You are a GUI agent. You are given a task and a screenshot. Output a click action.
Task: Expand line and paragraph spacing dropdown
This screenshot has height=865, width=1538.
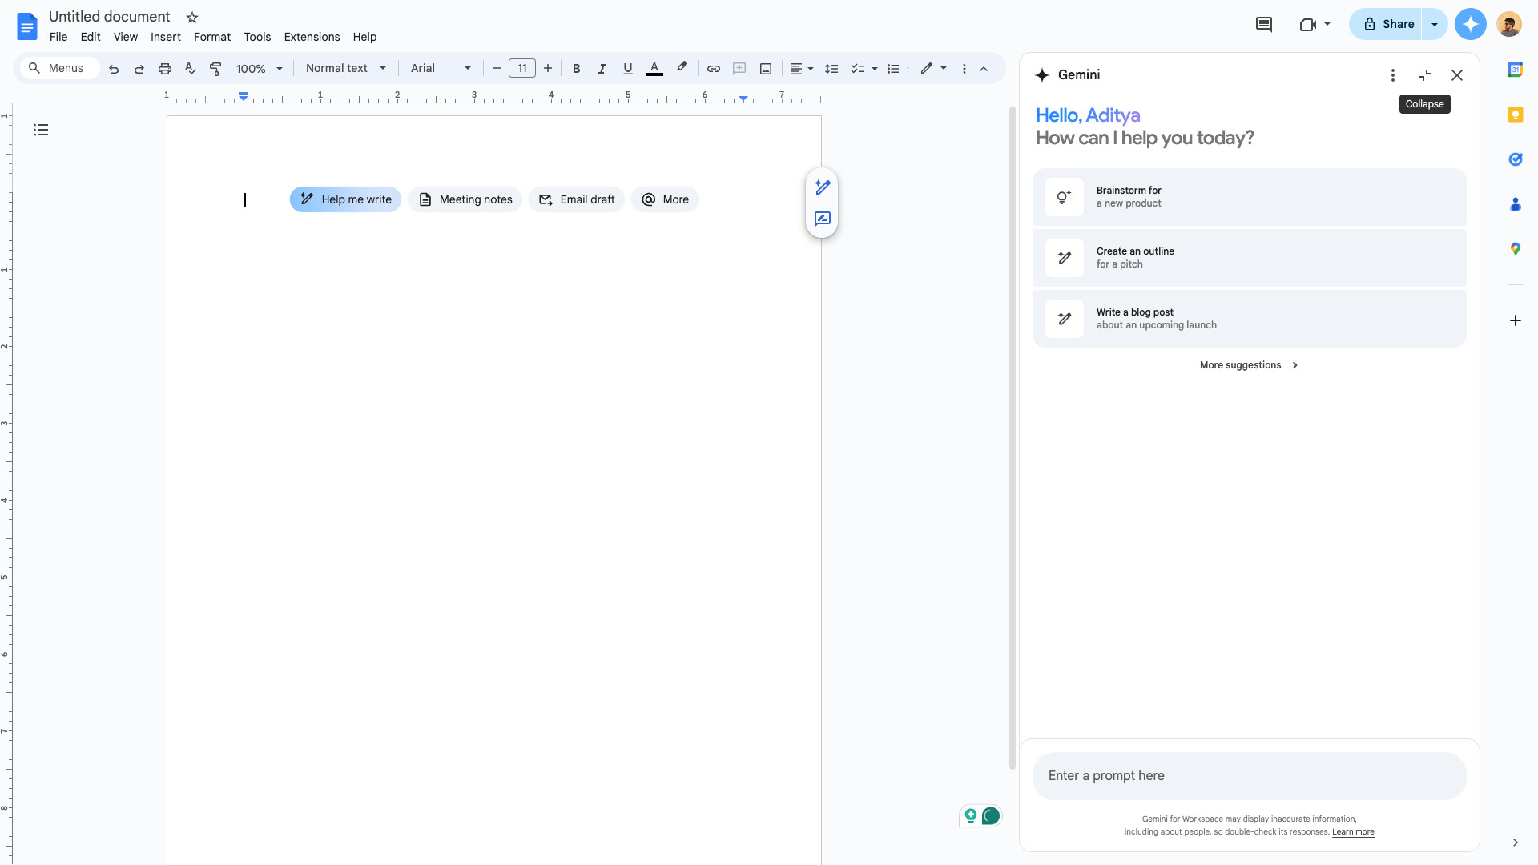[x=831, y=69]
